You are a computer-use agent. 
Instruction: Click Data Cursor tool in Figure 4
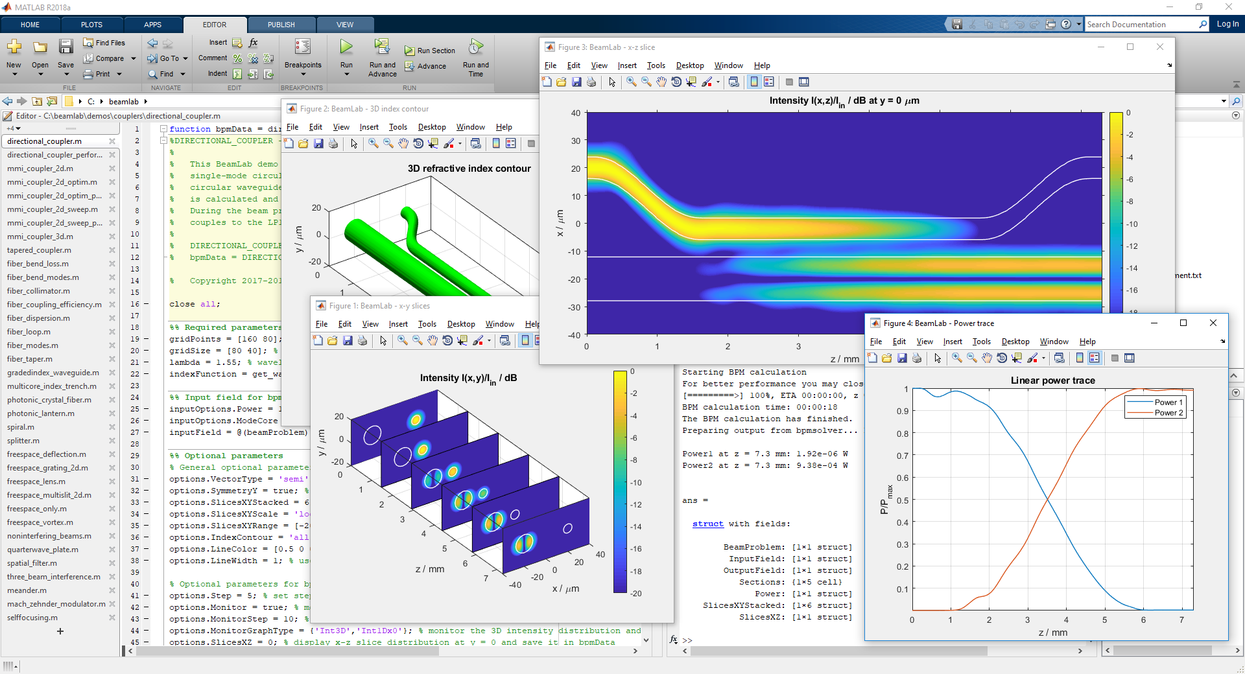coord(1017,358)
